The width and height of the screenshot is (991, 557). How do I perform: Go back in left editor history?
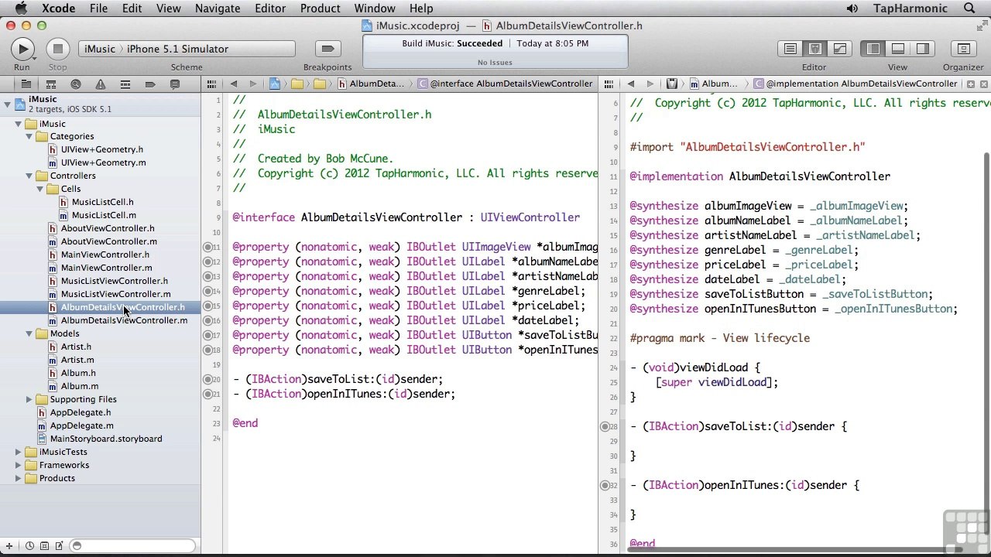233,84
